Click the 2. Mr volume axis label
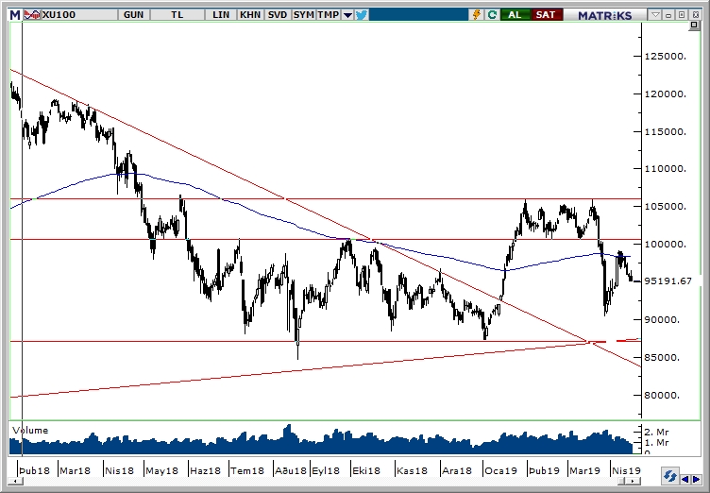710x493 pixels. point(656,433)
